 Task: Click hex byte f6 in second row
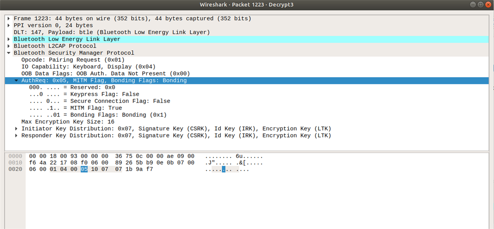[33, 163]
